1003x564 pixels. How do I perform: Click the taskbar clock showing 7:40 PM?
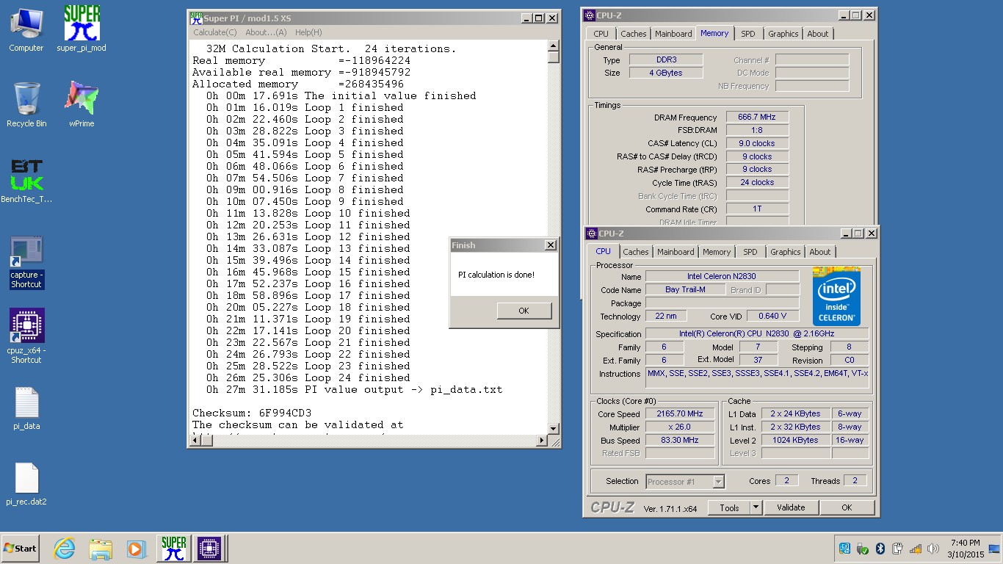pyautogui.click(x=965, y=549)
